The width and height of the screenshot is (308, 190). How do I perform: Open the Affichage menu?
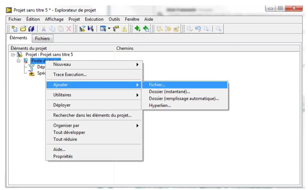[x=54, y=19]
